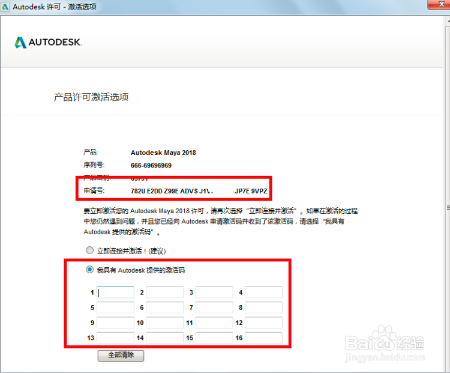Click the 全部清除 clear all button

[x=121, y=356]
